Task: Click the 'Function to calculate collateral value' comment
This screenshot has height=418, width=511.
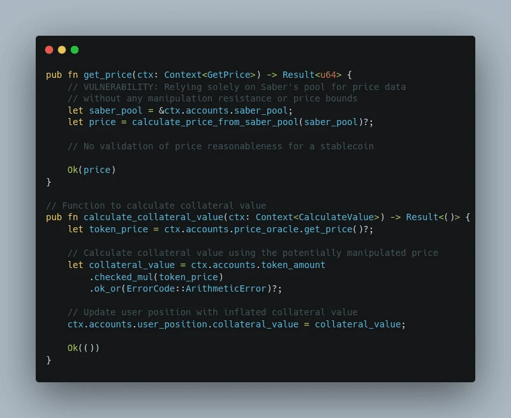Action: click(156, 205)
